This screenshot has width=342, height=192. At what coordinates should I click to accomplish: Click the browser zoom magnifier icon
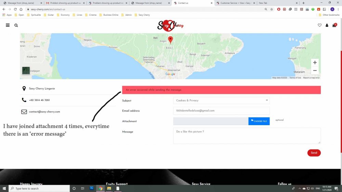coord(266,9)
